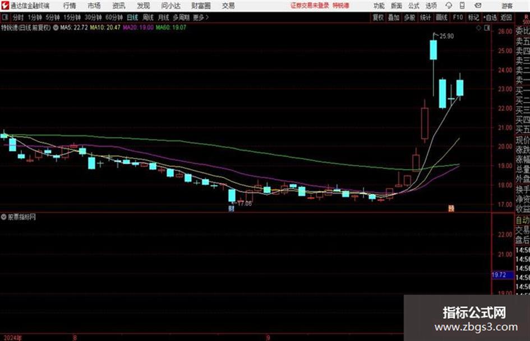530x341 pixels.
Task: Open the 问小达 menu
Action: point(170,6)
